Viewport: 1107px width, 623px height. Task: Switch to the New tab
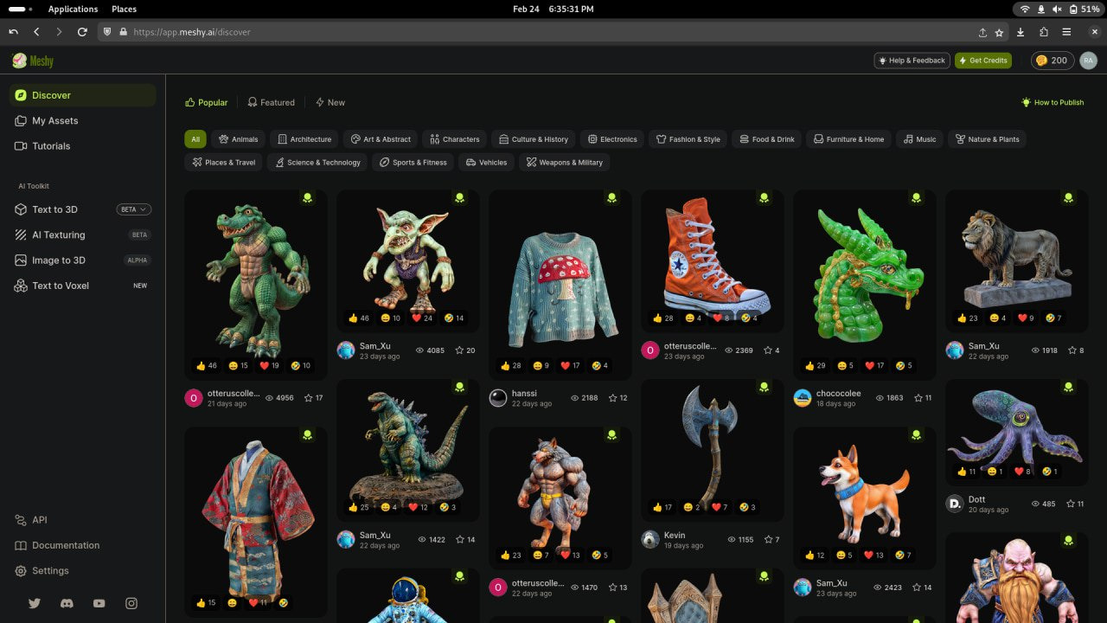coord(330,102)
